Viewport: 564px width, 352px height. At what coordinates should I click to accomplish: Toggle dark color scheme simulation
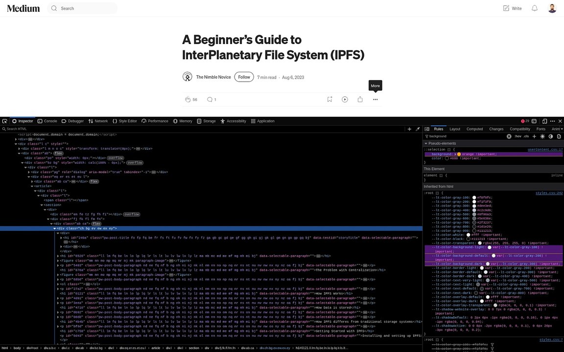click(x=551, y=136)
